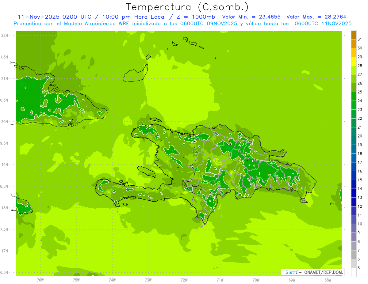Pick the gray legend swatch between 6 and 7
This screenshot has height=284, width=368.
click(x=354, y=255)
